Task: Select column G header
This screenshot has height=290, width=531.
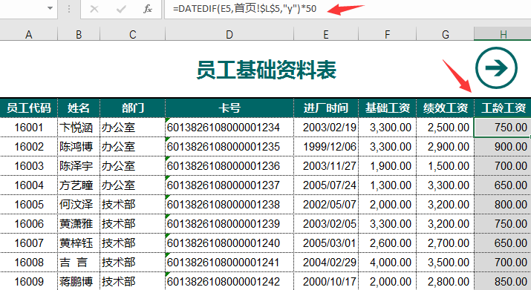Action: coord(445,34)
